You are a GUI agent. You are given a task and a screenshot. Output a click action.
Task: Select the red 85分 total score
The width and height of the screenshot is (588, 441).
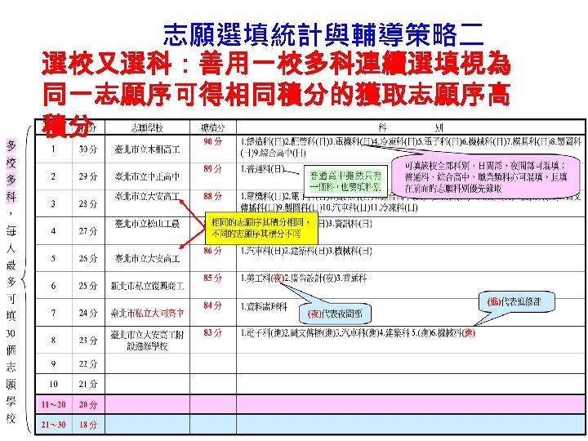(x=212, y=278)
